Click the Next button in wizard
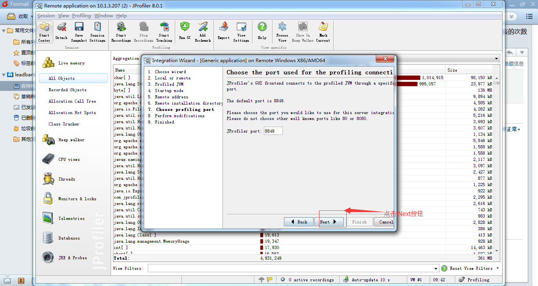This screenshot has height=286, width=538. [329, 222]
